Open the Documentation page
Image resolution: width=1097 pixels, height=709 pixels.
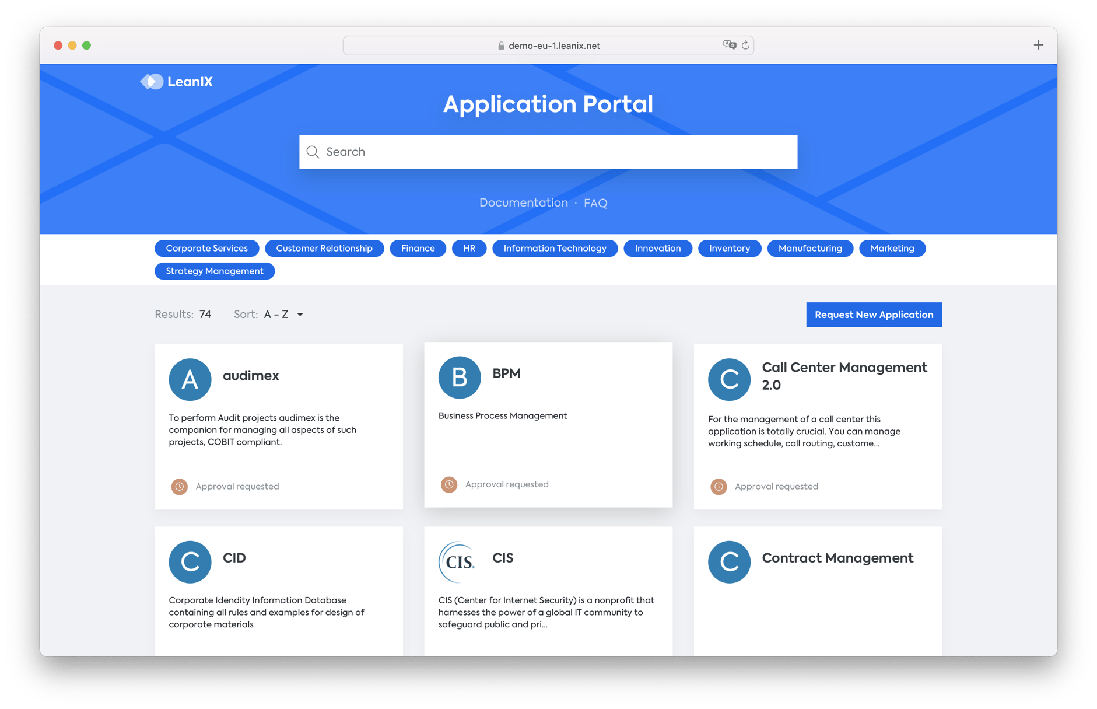tap(523, 202)
